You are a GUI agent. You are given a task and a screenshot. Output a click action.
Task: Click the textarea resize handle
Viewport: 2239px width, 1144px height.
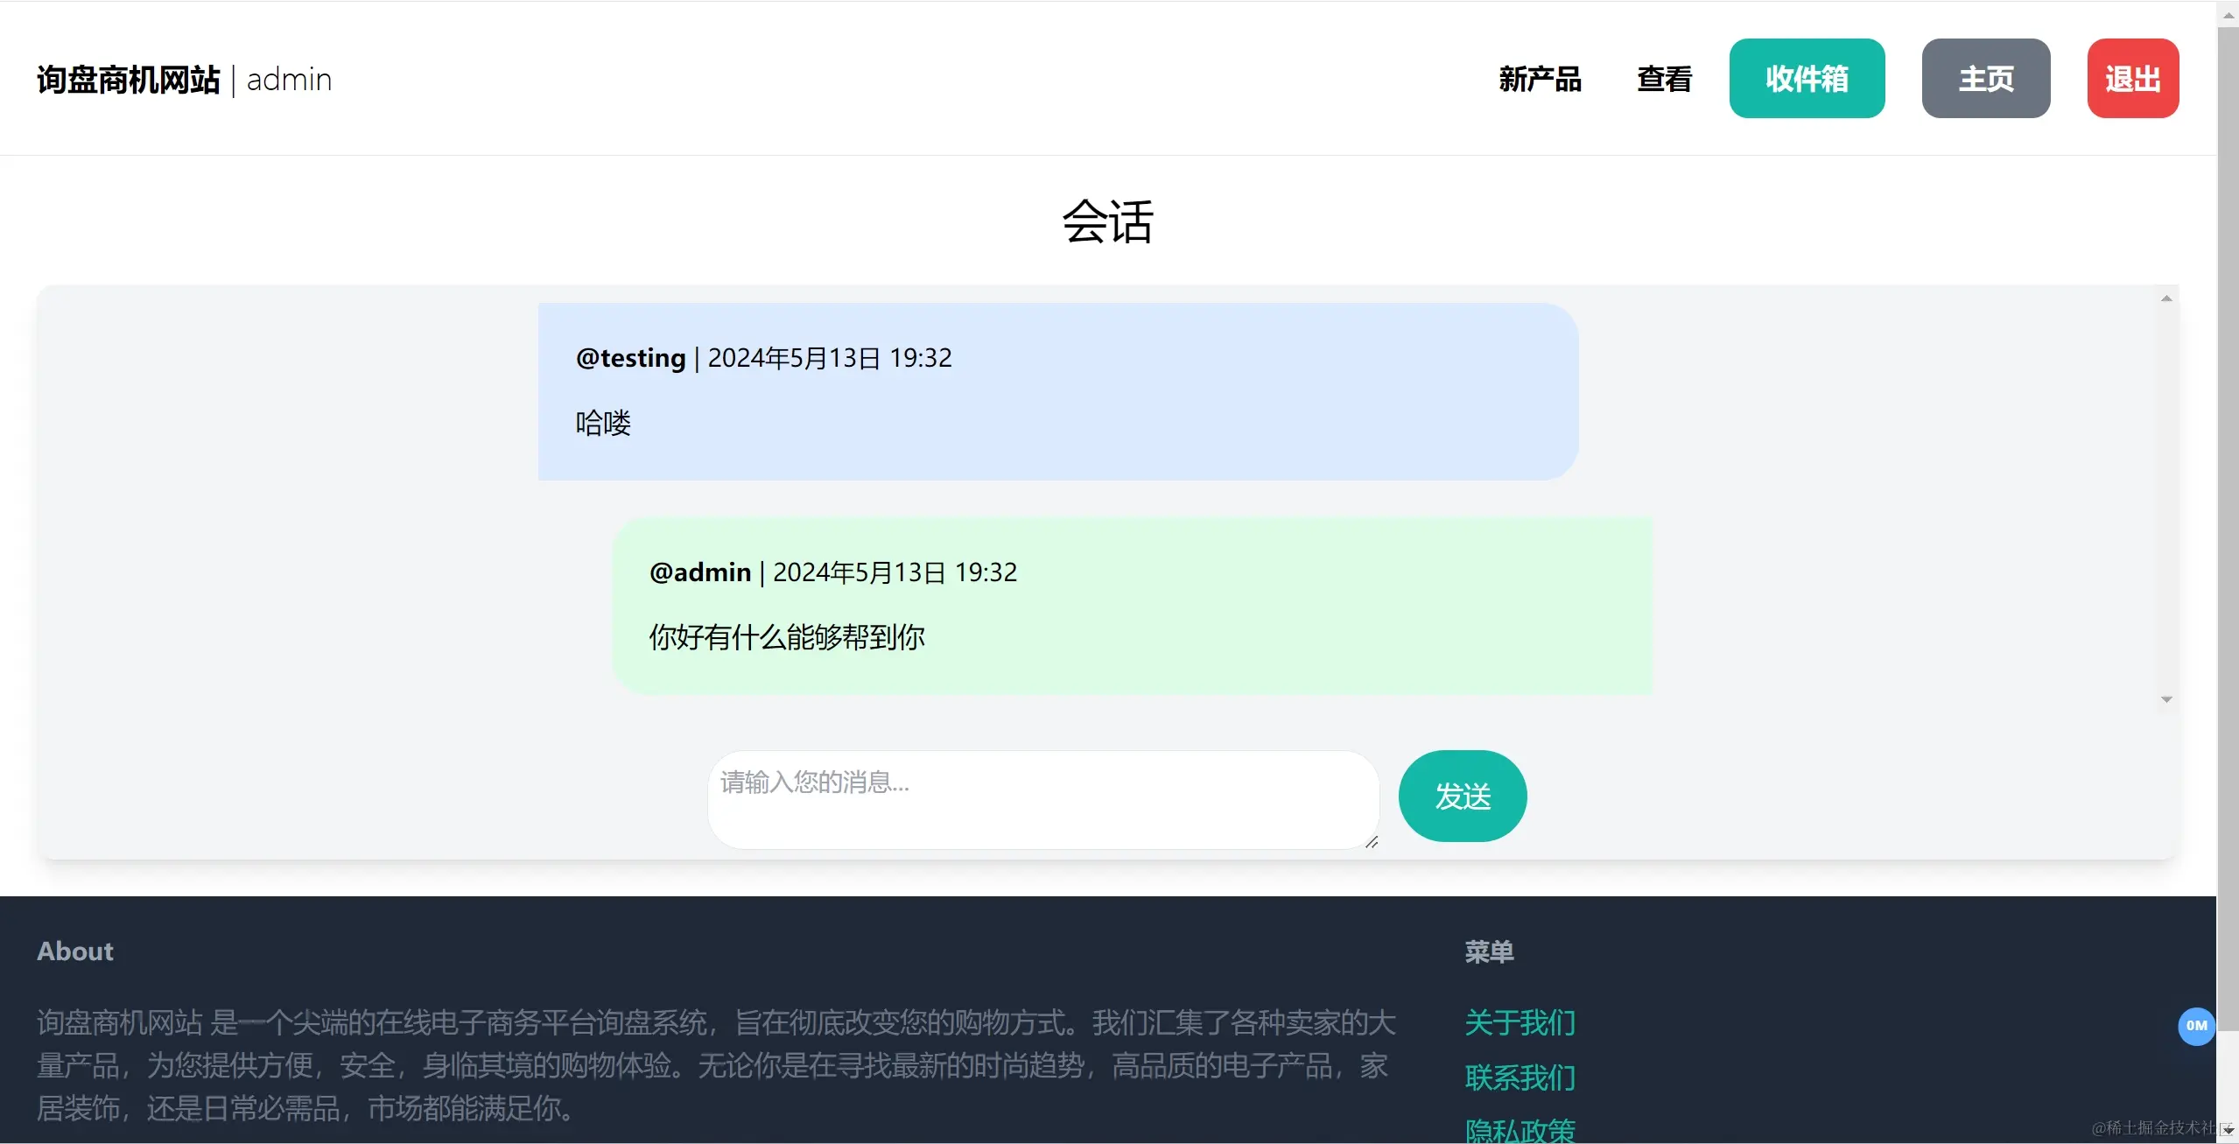[1371, 842]
